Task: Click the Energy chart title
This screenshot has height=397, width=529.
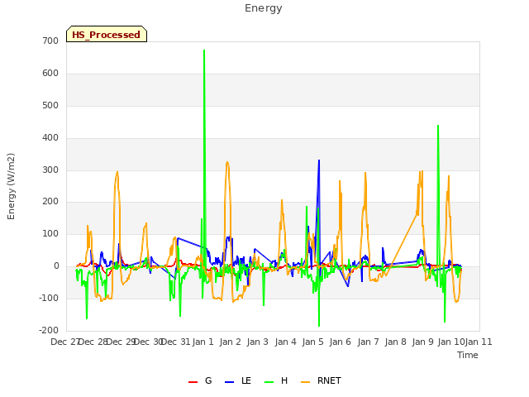Action: (x=264, y=8)
